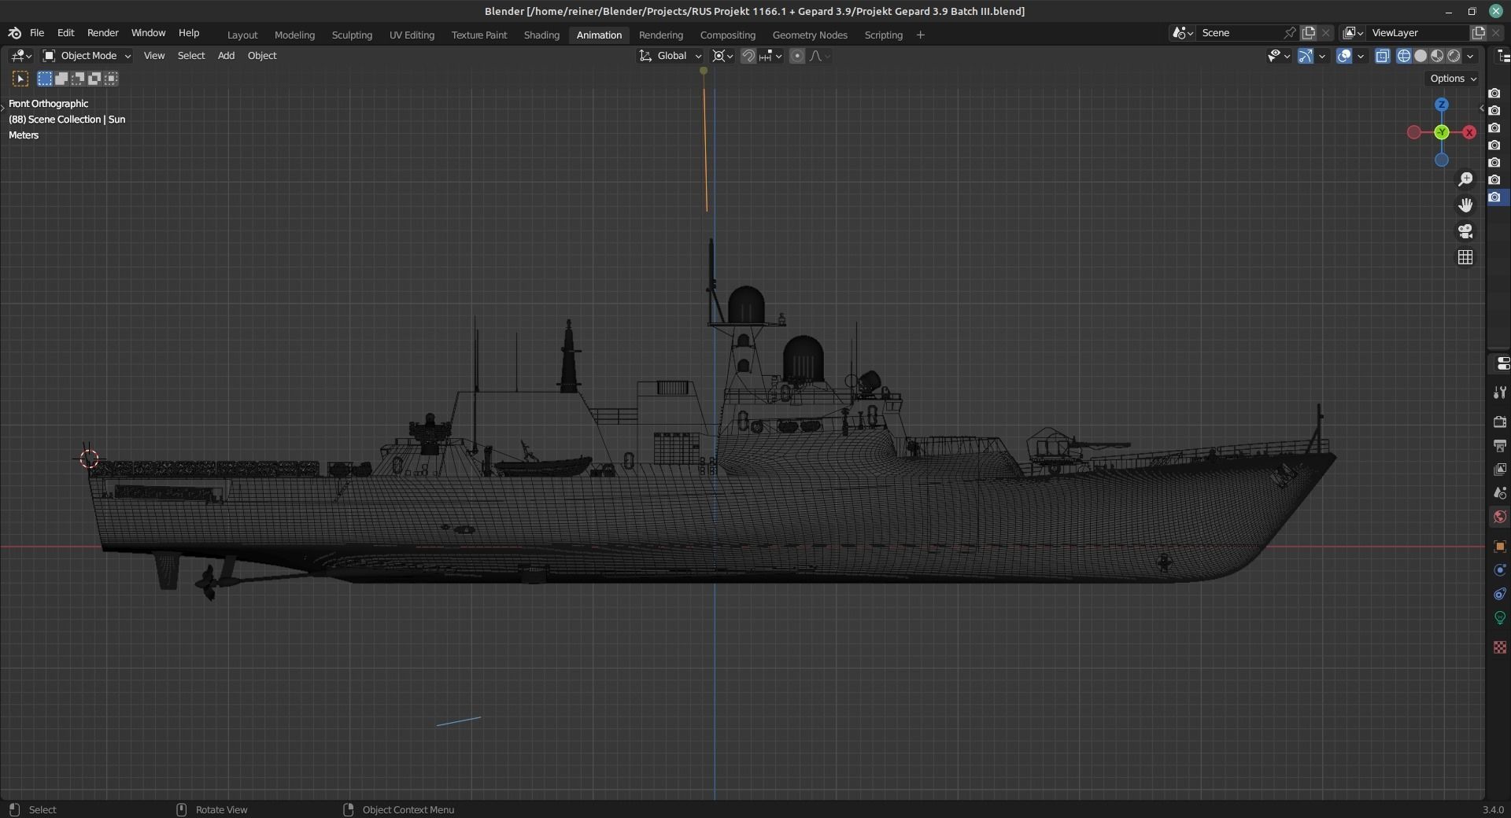Delete the current Scene
The width and height of the screenshot is (1511, 818).
point(1326,33)
